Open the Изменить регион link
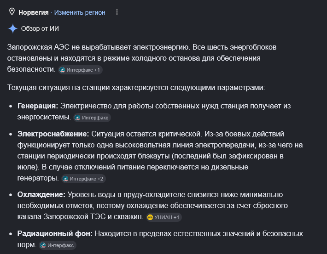 (x=80, y=12)
